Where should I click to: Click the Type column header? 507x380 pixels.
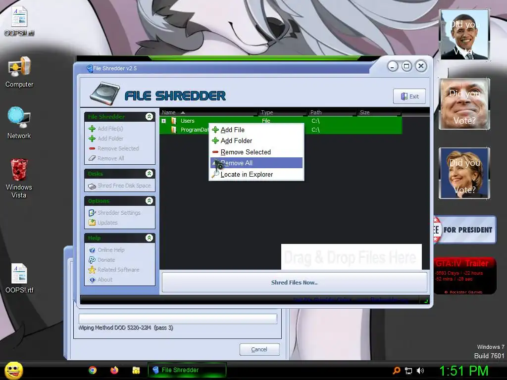(x=283, y=112)
